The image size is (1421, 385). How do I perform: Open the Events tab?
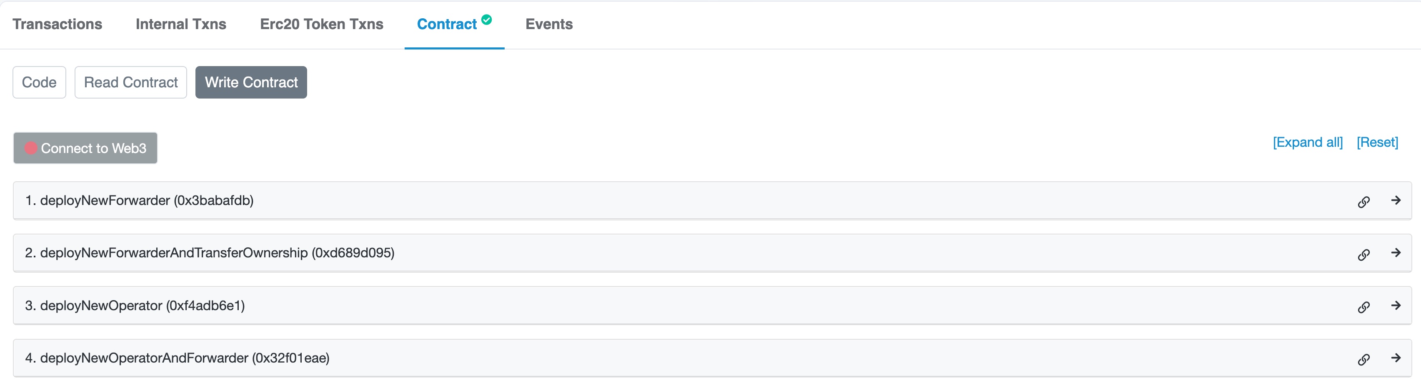549,24
